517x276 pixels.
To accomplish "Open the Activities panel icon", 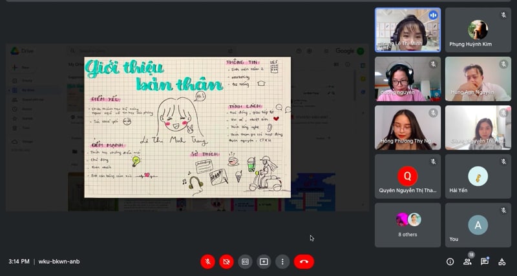I will click(x=501, y=261).
